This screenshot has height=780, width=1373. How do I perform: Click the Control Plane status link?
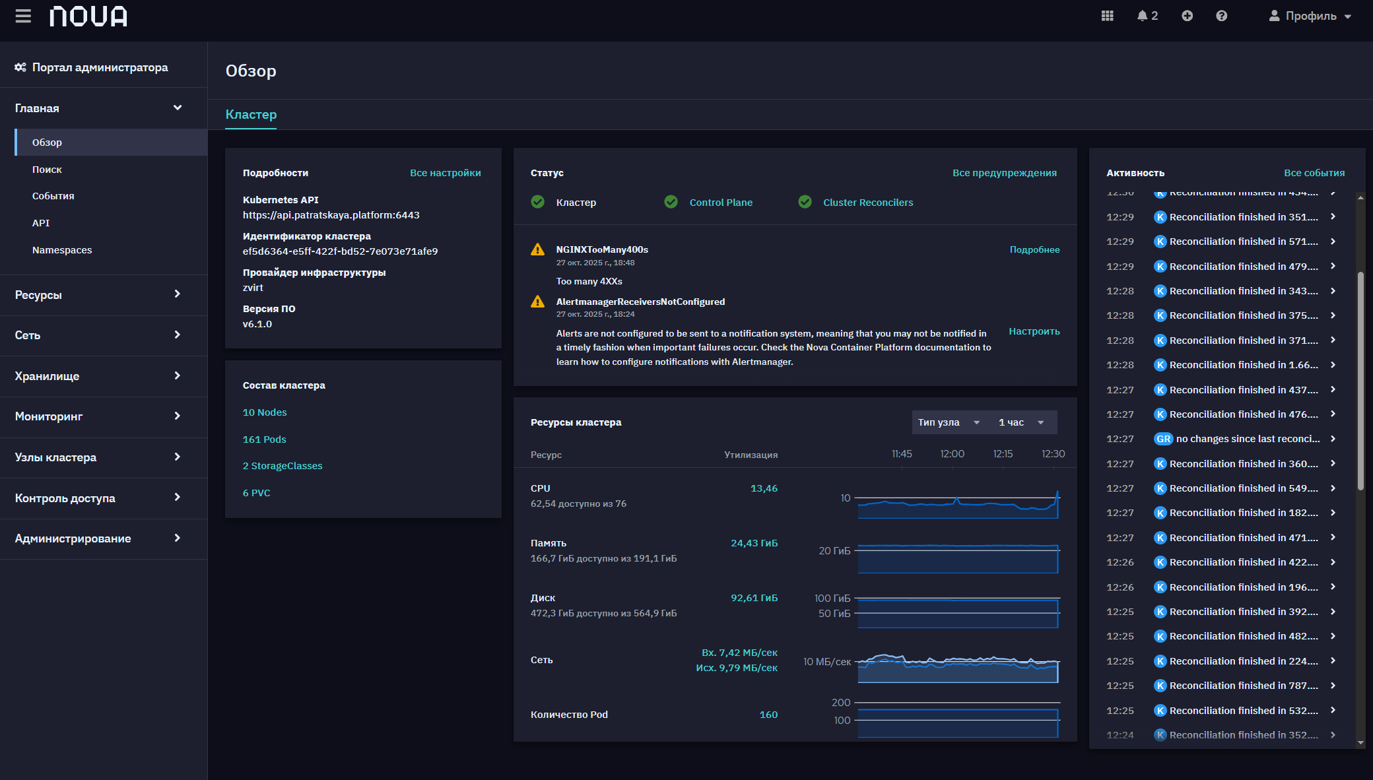pyautogui.click(x=721, y=203)
